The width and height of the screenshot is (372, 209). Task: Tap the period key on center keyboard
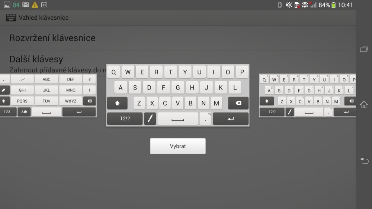(205, 119)
